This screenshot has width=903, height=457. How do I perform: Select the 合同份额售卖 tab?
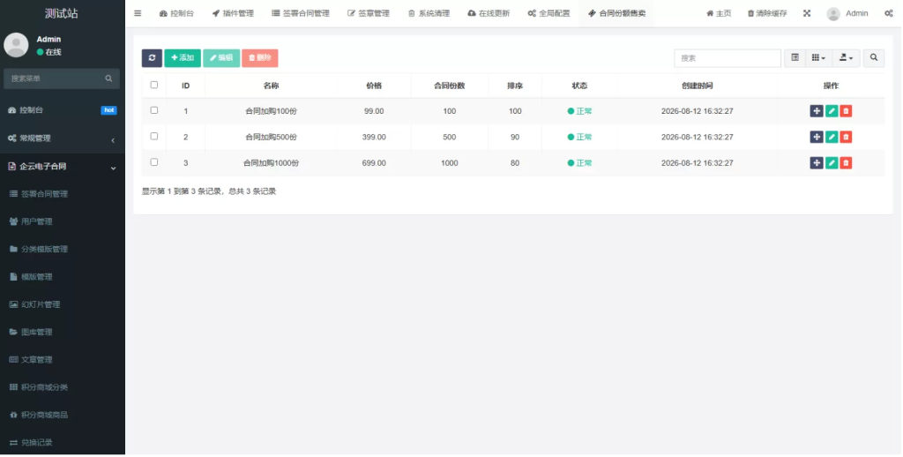616,13
